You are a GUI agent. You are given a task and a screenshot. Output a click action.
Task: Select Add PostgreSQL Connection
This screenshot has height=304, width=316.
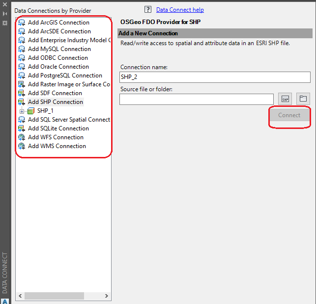pos(65,76)
